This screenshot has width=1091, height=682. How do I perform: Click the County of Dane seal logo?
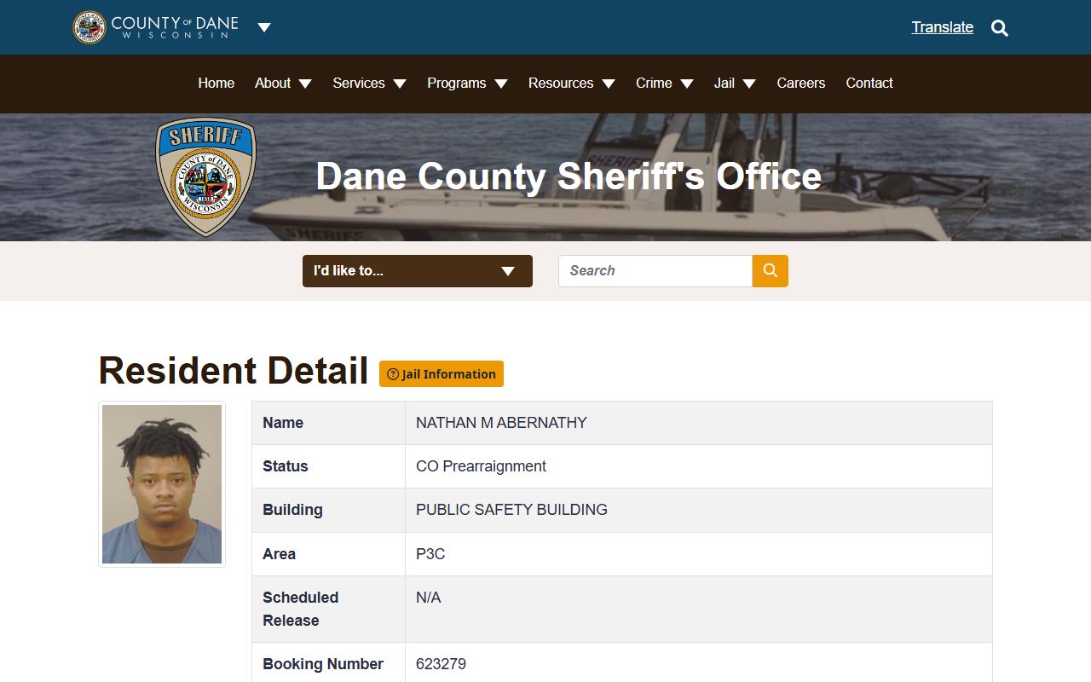click(89, 27)
